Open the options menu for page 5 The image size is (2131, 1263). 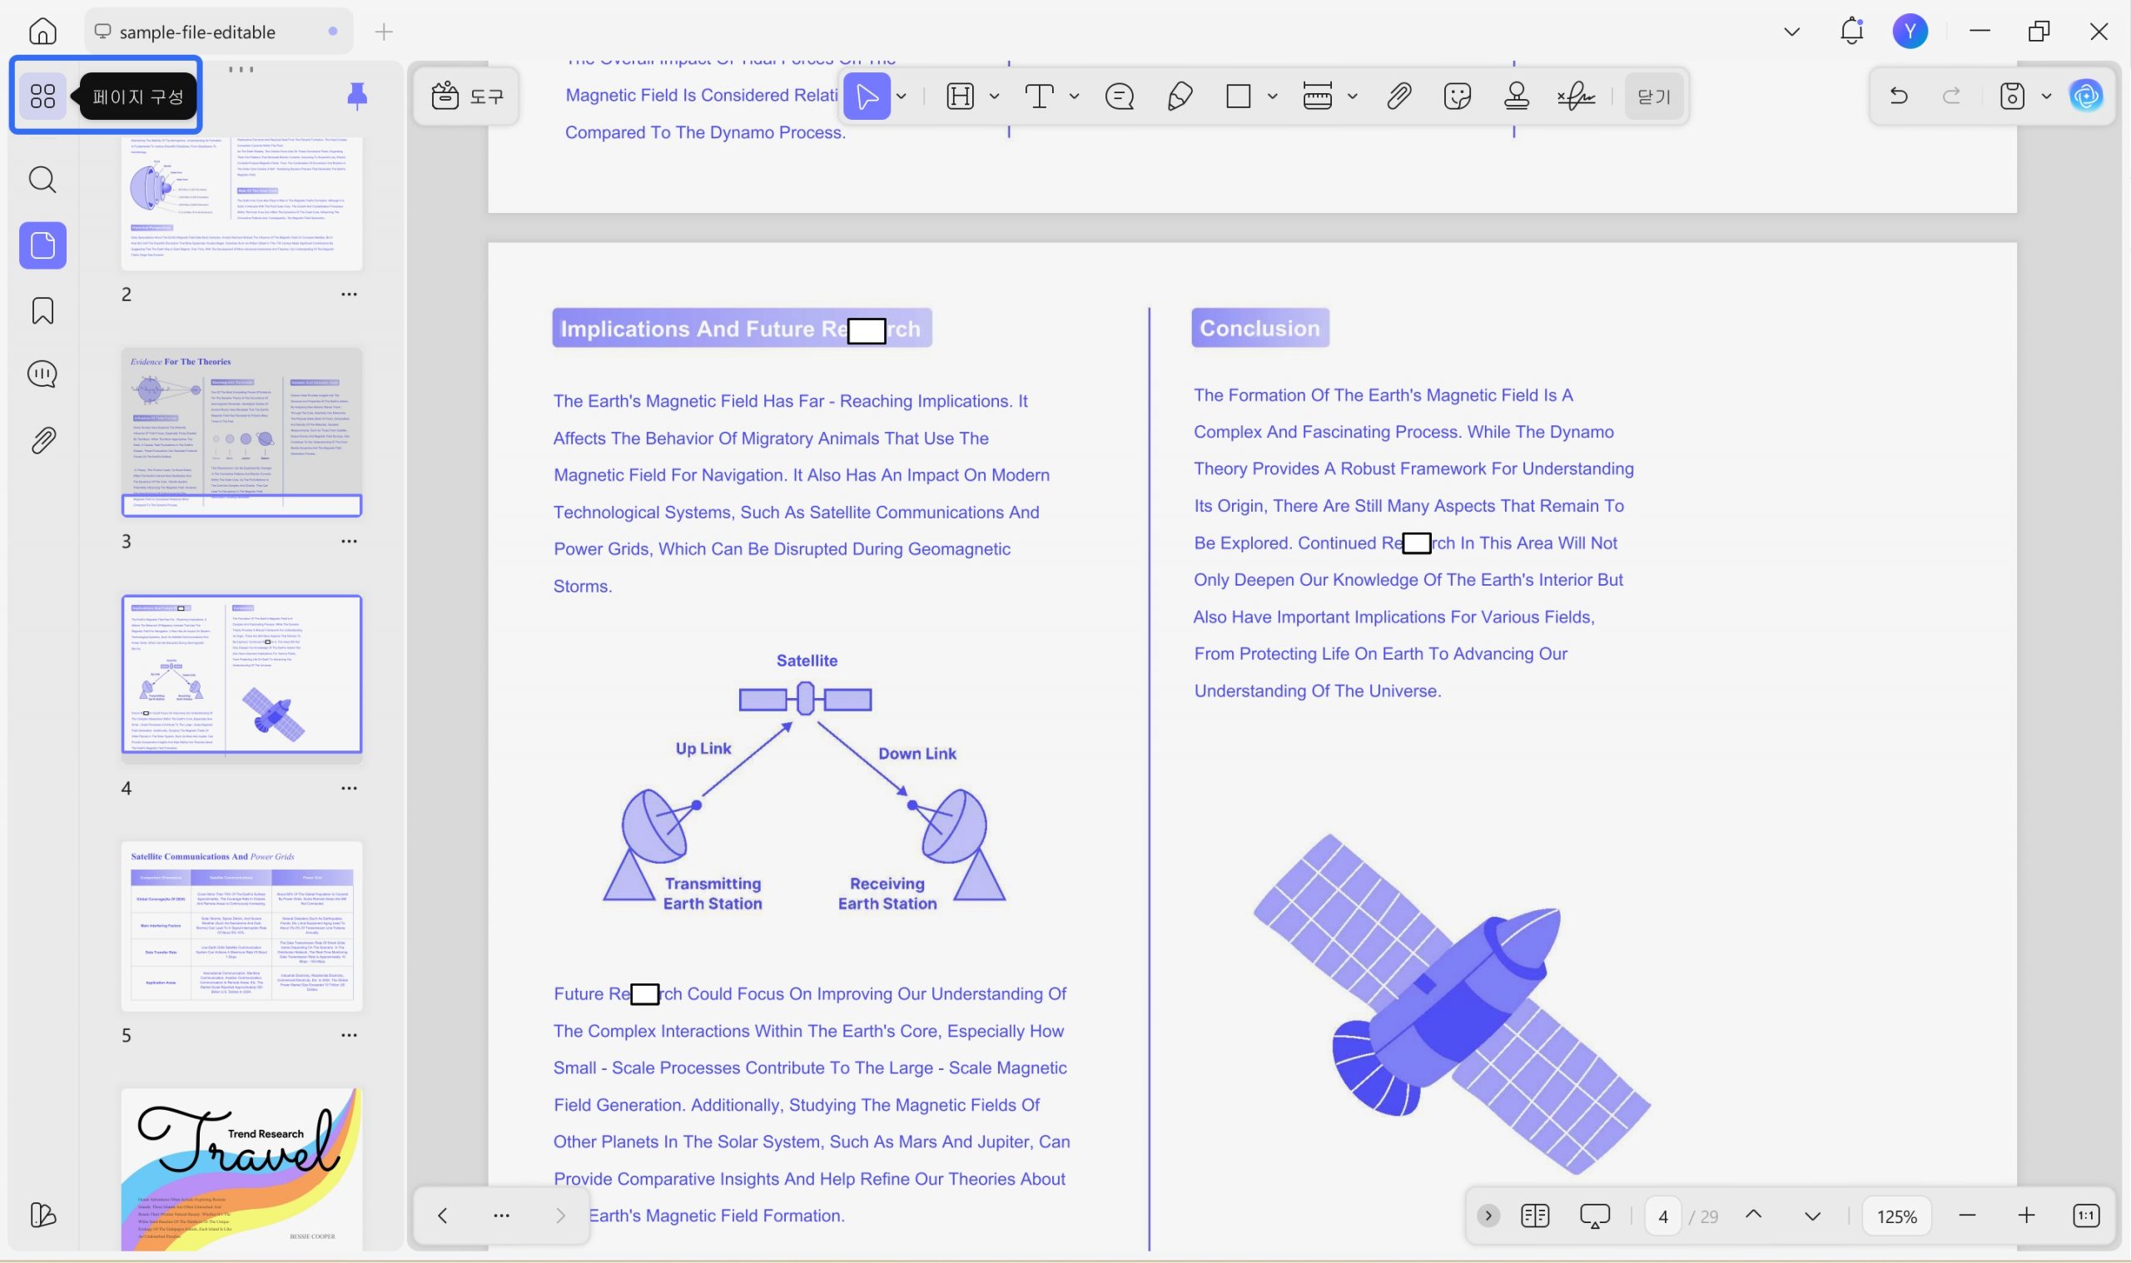pos(349,1036)
